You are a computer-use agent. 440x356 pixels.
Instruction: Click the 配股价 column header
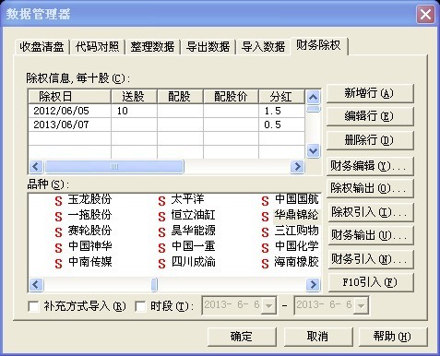[231, 97]
